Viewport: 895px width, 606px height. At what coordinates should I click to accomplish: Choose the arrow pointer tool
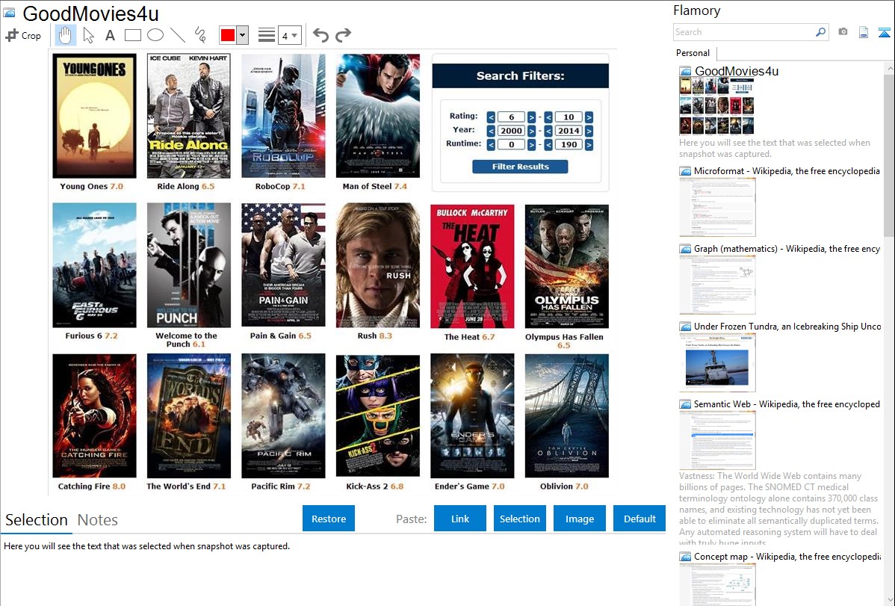point(88,35)
